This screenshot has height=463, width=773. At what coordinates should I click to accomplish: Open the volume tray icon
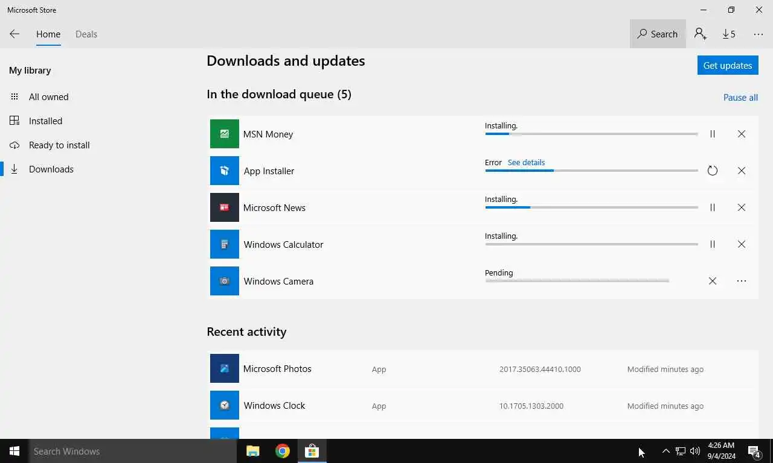coord(695,451)
